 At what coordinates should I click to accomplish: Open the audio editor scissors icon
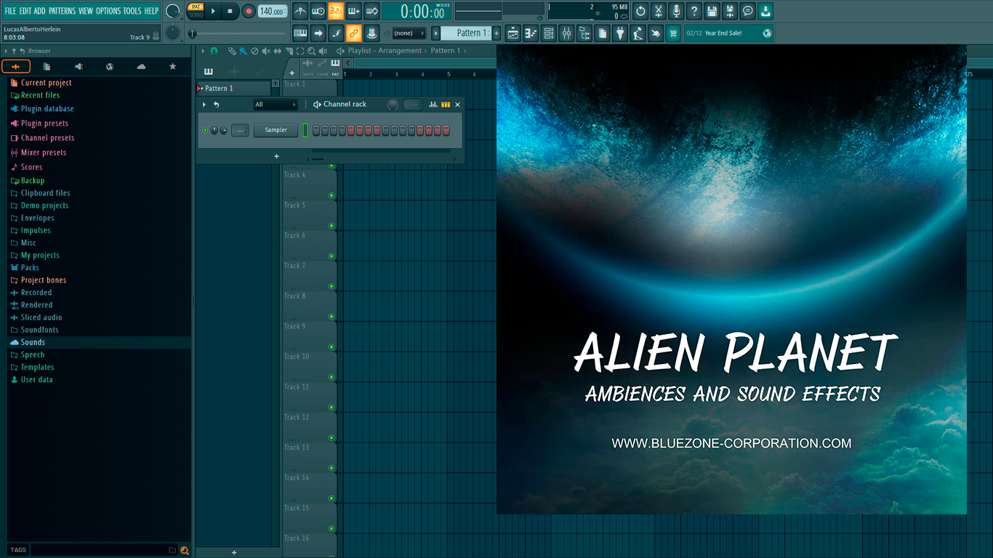click(x=659, y=11)
